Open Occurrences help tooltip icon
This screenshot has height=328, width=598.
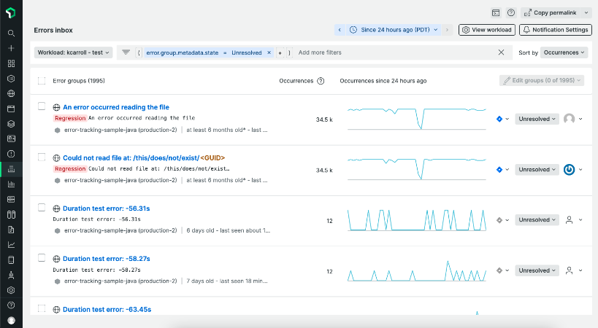point(321,81)
